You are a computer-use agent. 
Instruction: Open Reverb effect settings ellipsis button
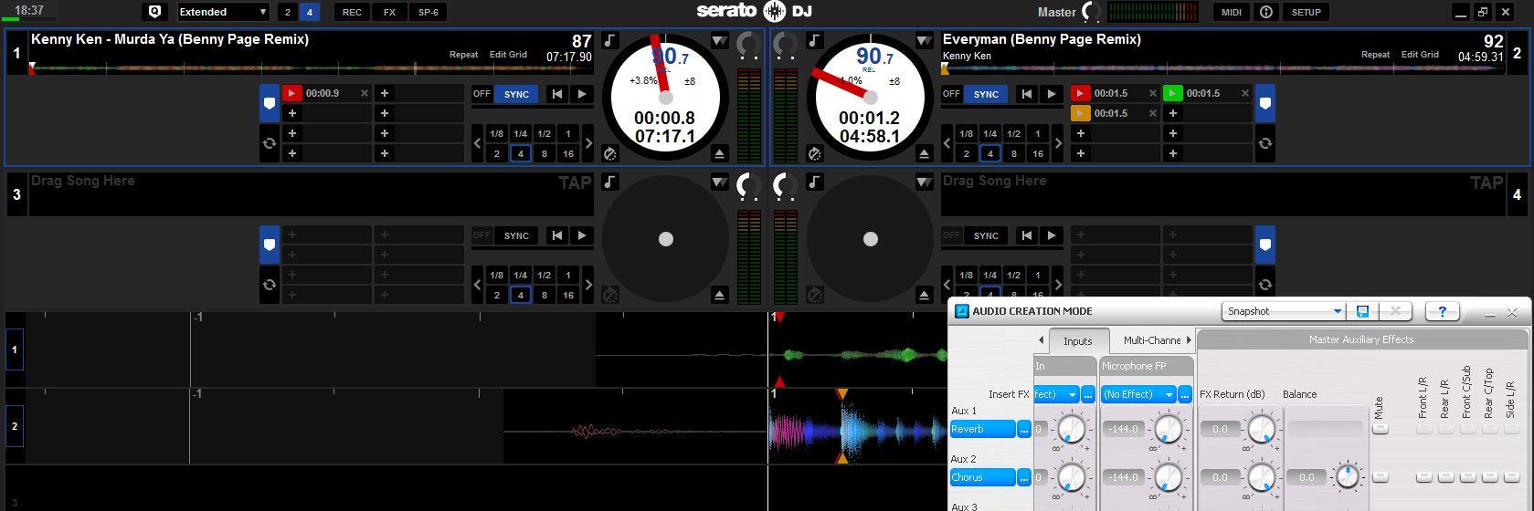pos(1024,429)
